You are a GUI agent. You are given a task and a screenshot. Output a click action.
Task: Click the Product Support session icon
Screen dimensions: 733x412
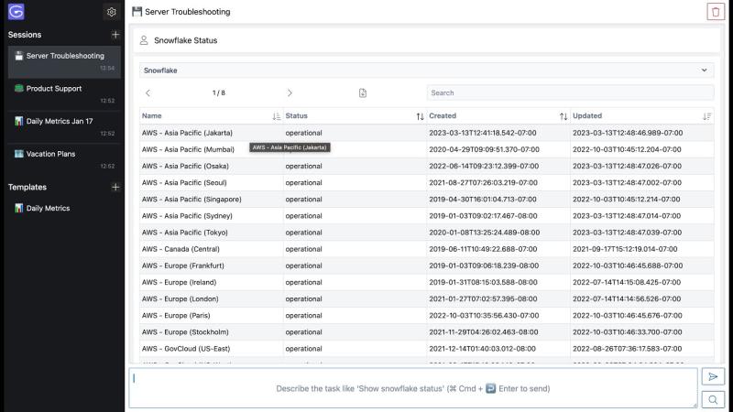pos(18,88)
